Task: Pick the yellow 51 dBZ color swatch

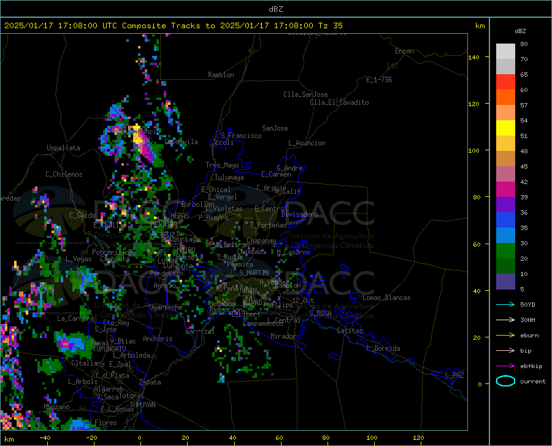Action: point(505,128)
